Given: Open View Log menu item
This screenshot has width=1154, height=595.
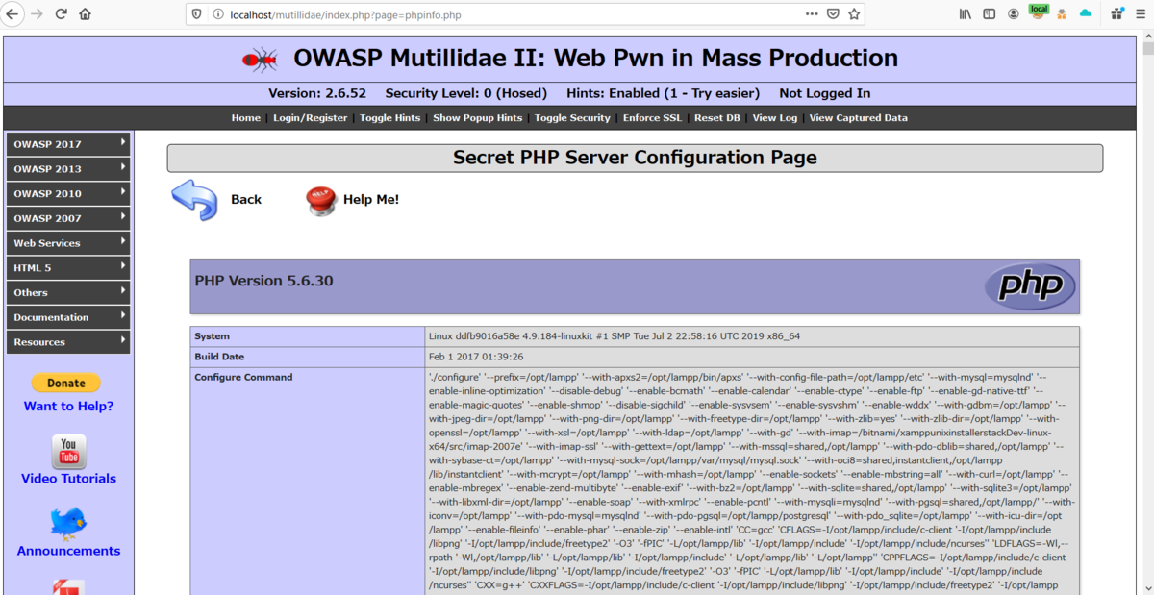Looking at the screenshot, I should click(x=775, y=118).
